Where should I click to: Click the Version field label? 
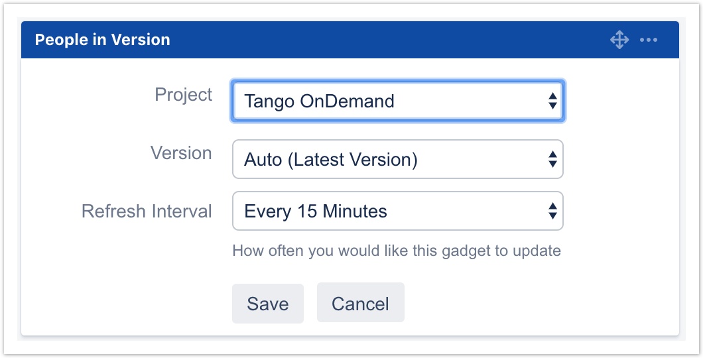[x=181, y=153]
